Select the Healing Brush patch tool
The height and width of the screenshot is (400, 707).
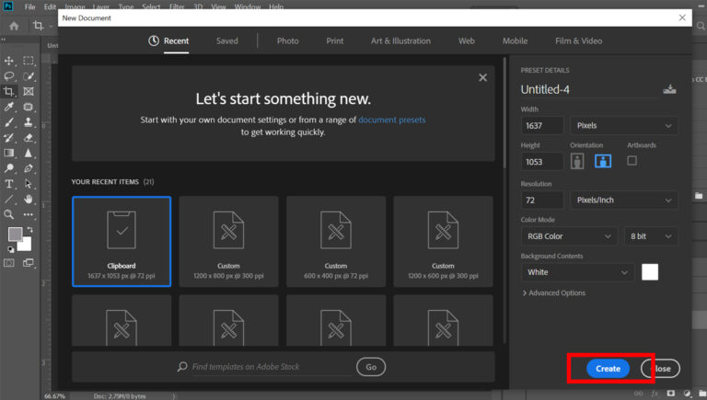coord(29,107)
